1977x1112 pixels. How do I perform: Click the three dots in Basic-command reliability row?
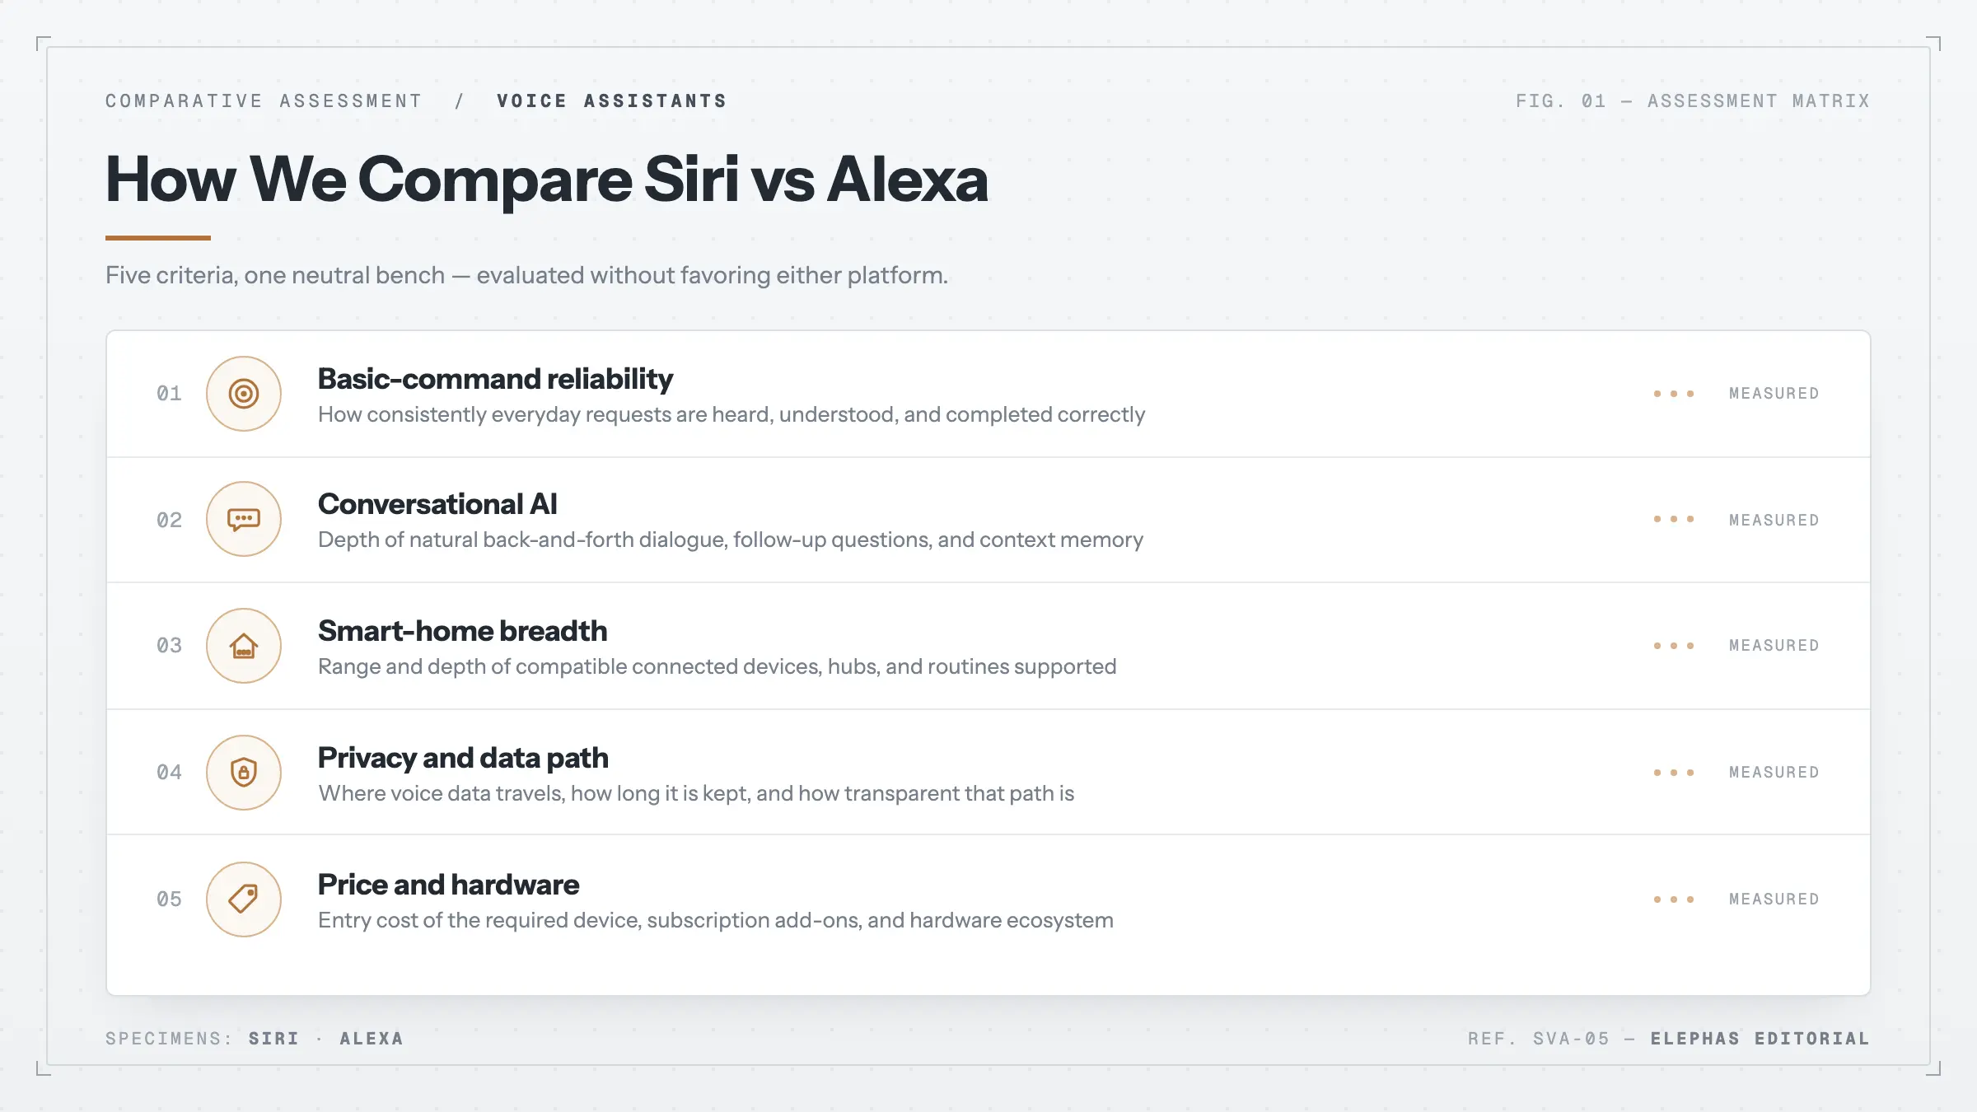coord(1674,394)
